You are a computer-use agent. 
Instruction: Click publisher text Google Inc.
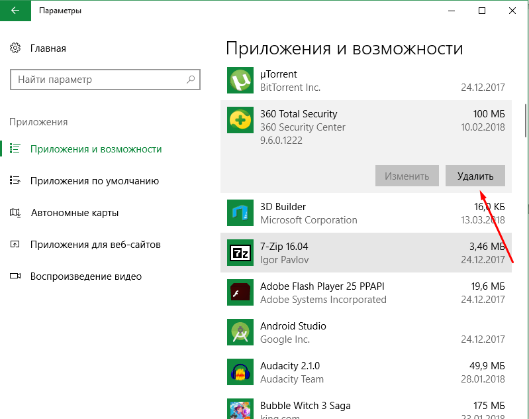coord(285,339)
